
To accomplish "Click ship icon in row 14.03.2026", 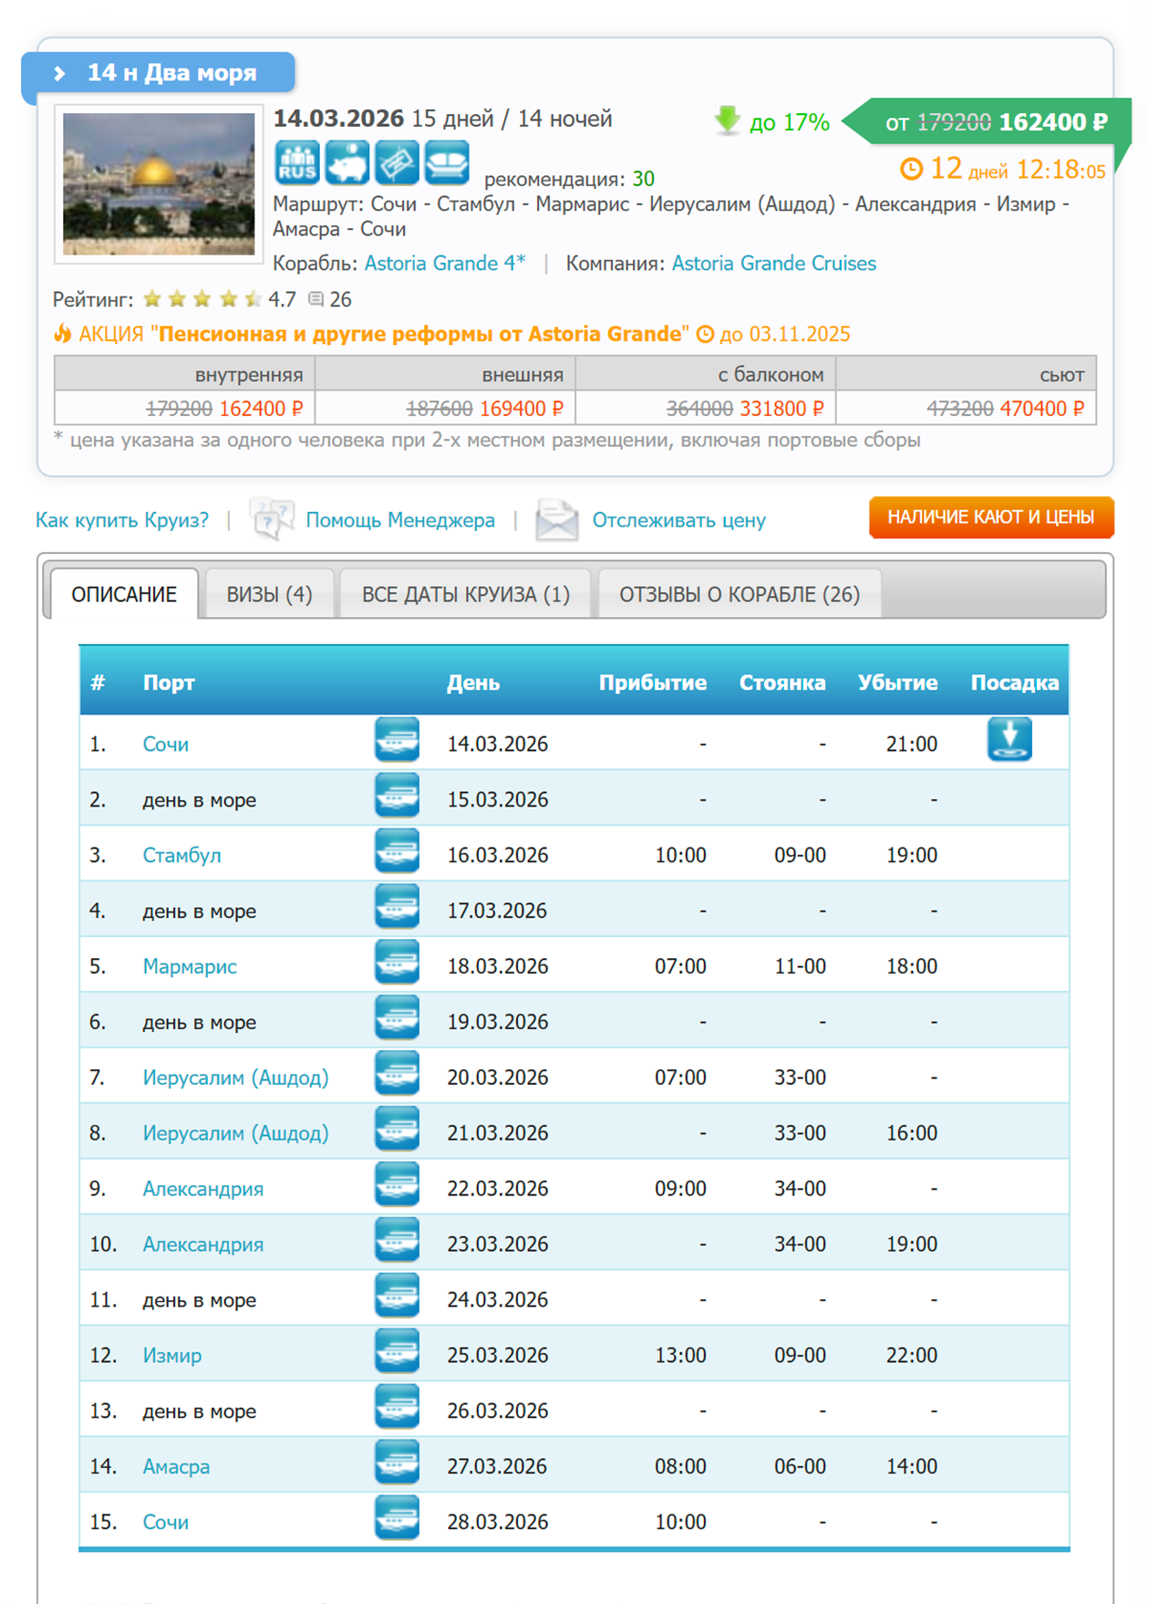I will pyautogui.click(x=397, y=740).
